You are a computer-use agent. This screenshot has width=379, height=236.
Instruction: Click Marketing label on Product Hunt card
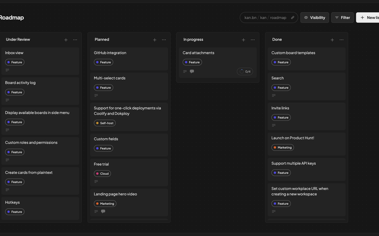coord(282,147)
